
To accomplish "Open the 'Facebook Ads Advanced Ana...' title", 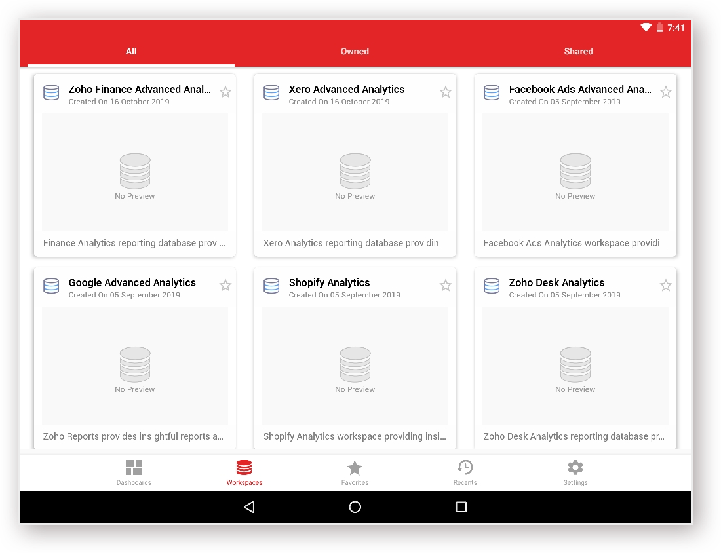I will [x=580, y=89].
